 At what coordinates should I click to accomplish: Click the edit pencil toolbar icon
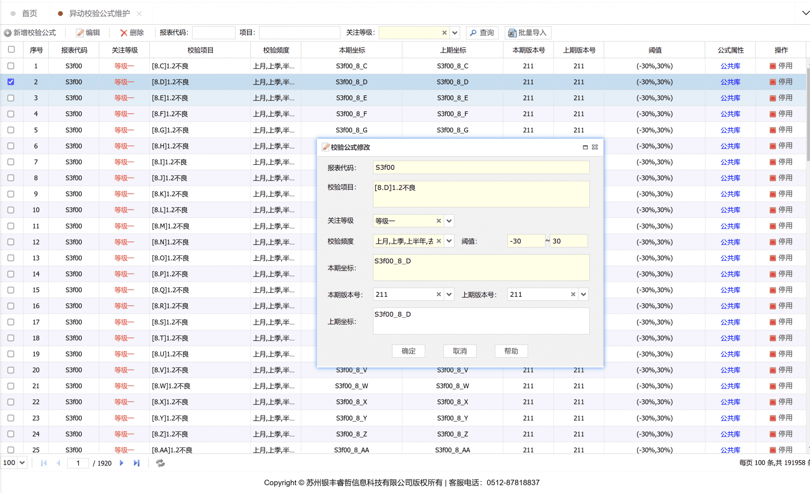pos(80,33)
